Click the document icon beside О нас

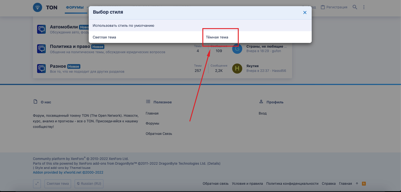pos(35,102)
